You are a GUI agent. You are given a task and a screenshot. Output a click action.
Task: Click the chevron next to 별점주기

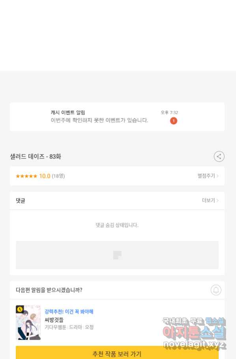(x=217, y=176)
